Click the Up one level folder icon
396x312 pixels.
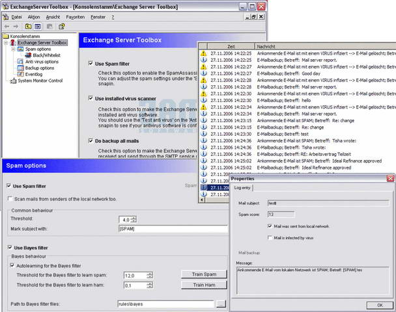point(28,27)
